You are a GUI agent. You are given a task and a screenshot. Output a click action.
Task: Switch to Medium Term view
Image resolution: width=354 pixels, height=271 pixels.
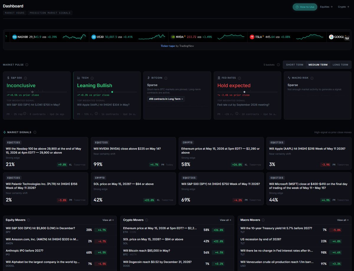coord(318,65)
